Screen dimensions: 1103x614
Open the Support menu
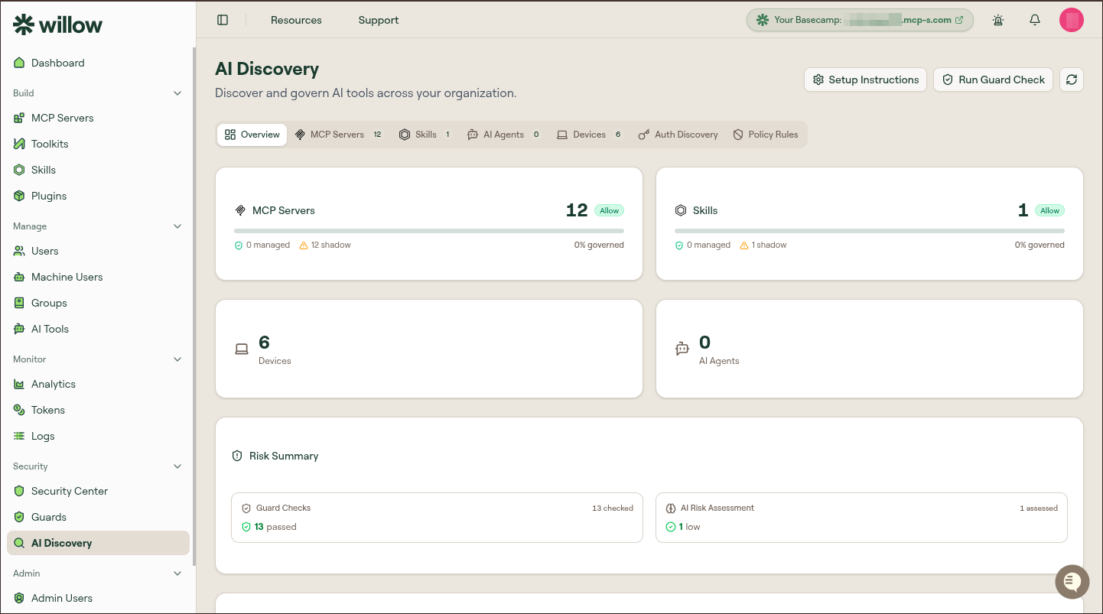coord(379,20)
